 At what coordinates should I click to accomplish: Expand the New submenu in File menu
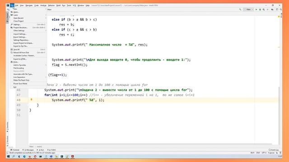[28, 9]
